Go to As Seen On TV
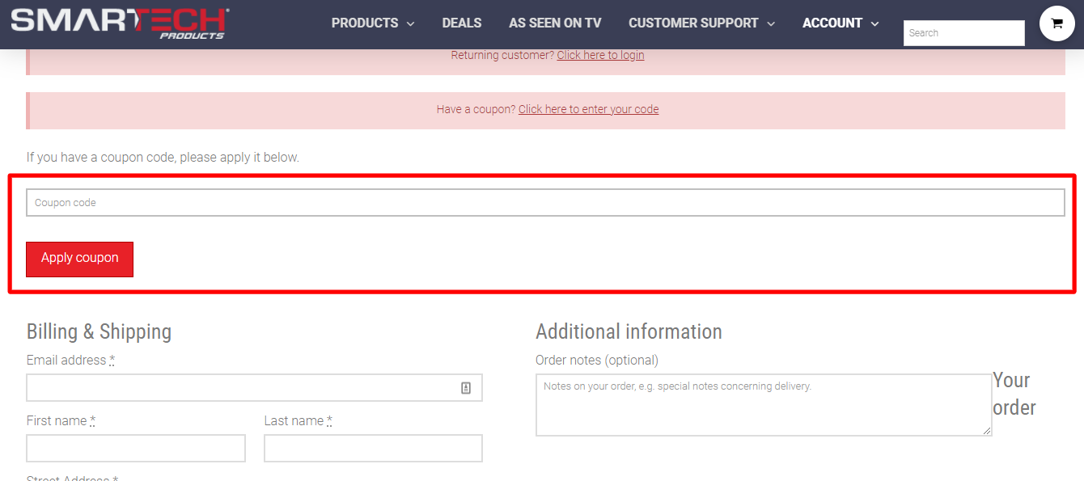This screenshot has height=481, width=1084. (x=555, y=23)
